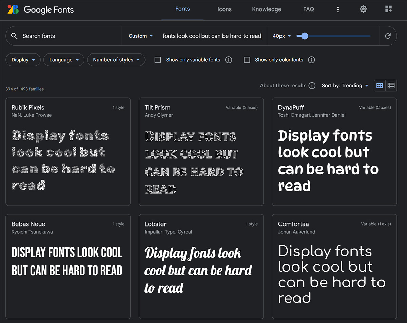
Task: Click 'Toshi Omagari, Jennifer Daniel' author text
Action: click(x=312, y=115)
